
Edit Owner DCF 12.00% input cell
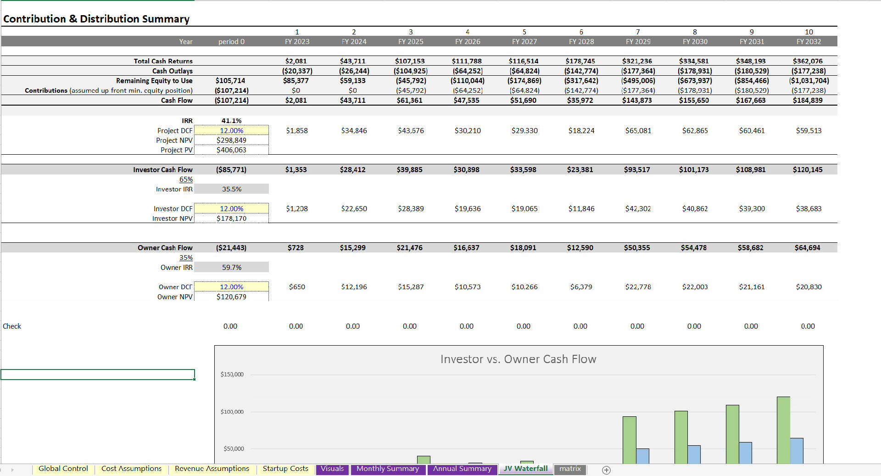231,287
